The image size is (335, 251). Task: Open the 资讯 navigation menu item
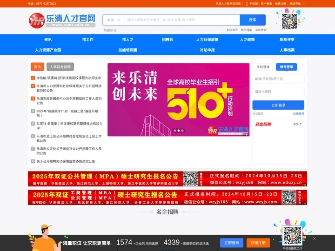(48, 40)
